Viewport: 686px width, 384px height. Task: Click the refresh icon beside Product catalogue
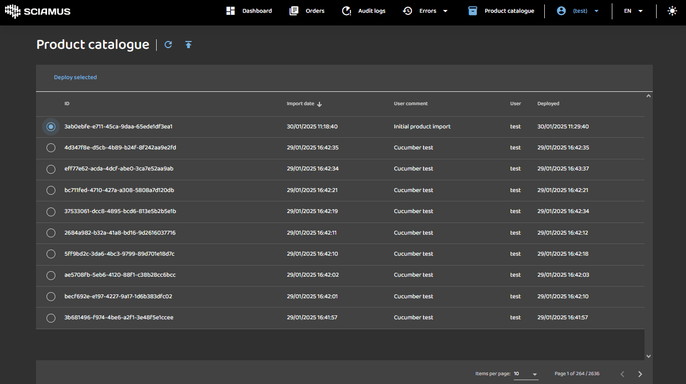[x=168, y=45]
